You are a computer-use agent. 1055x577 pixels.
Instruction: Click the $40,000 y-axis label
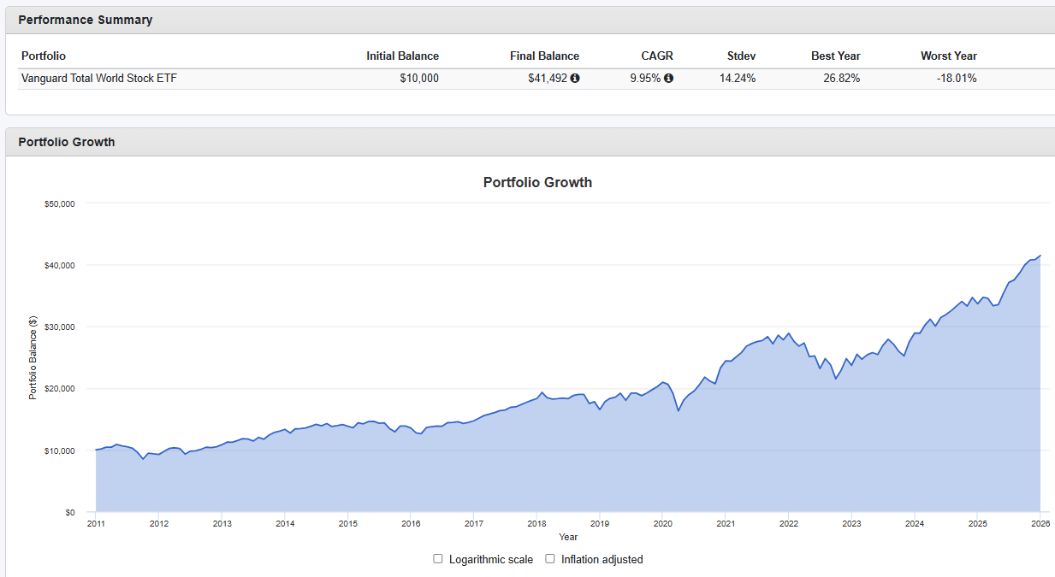click(59, 265)
